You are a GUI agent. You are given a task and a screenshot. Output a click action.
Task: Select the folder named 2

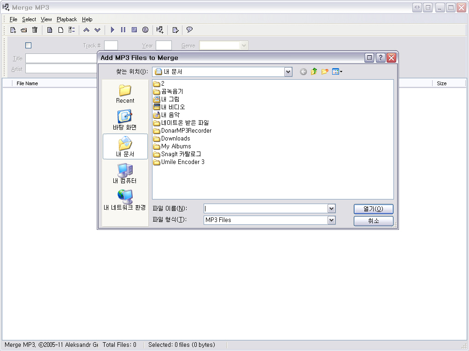pyautogui.click(x=159, y=83)
